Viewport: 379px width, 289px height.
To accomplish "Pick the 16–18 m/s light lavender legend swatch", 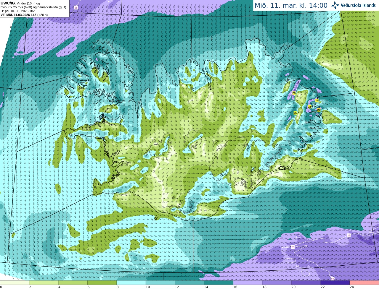I will pyautogui.click(x=248, y=282).
